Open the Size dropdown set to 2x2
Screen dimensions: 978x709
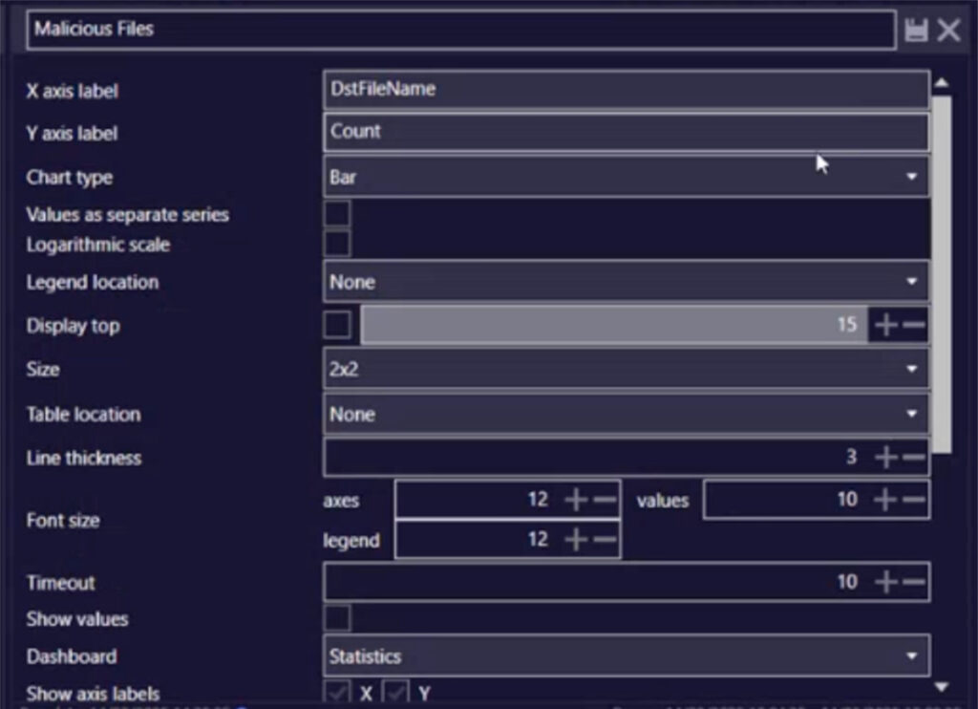(x=627, y=369)
